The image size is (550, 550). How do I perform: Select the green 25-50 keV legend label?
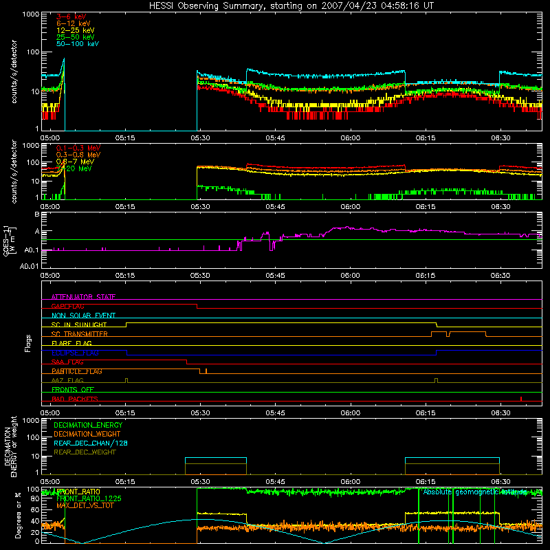[x=75, y=37]
